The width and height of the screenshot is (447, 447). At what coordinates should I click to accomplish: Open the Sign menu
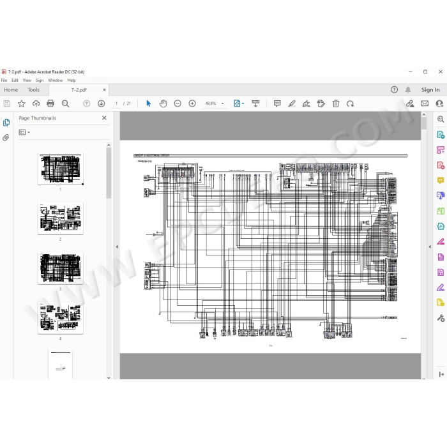[x=40, y=80]
